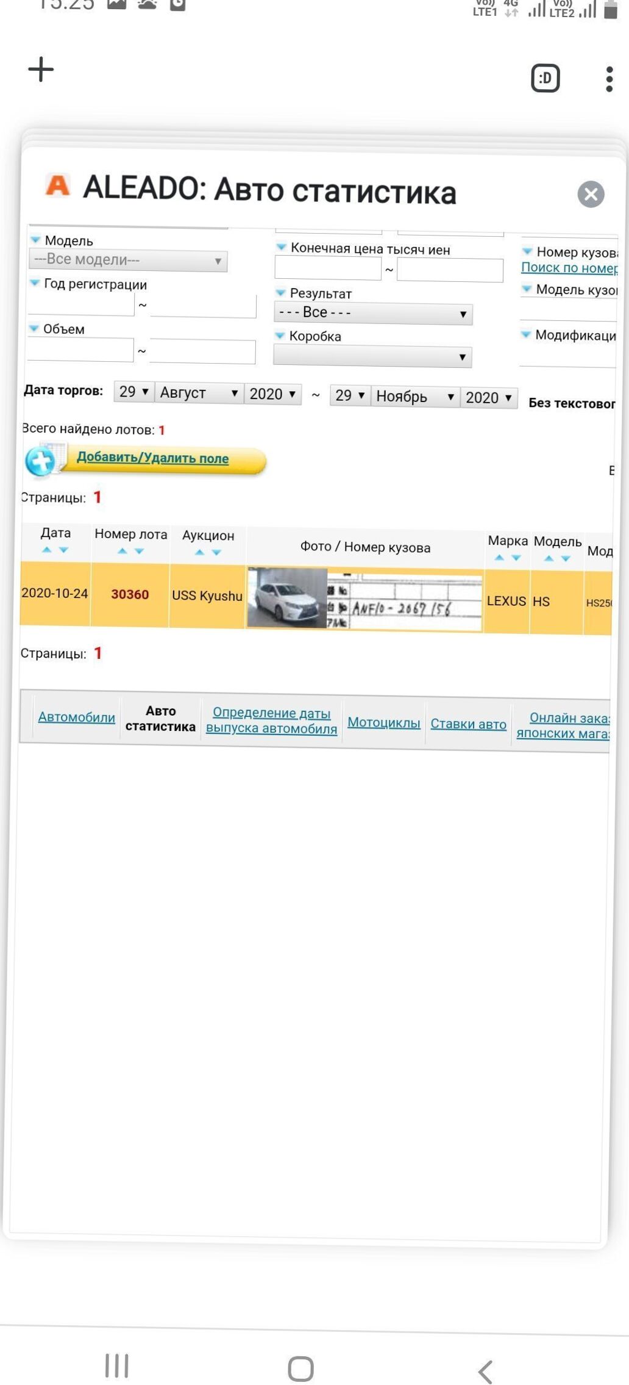Sort Номер лота column ascending arrow

tap(123, 551)
